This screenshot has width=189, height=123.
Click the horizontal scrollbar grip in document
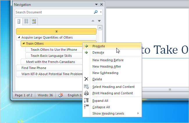(170, 89)
